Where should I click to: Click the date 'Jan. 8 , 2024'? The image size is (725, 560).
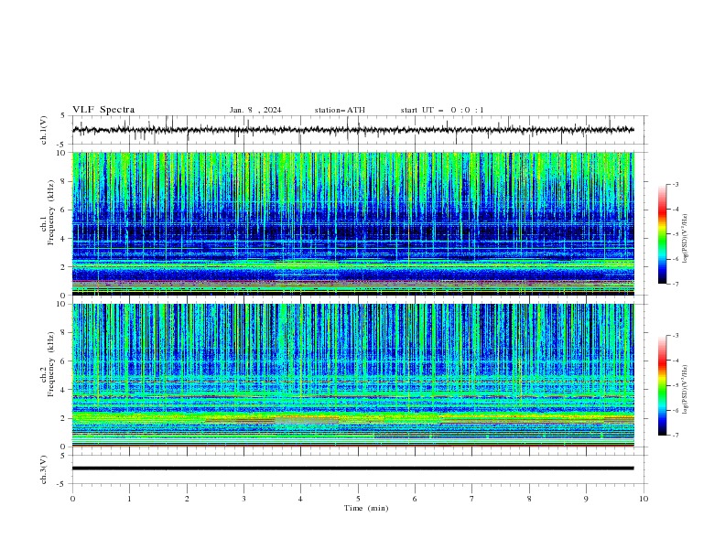click(255, 110)
